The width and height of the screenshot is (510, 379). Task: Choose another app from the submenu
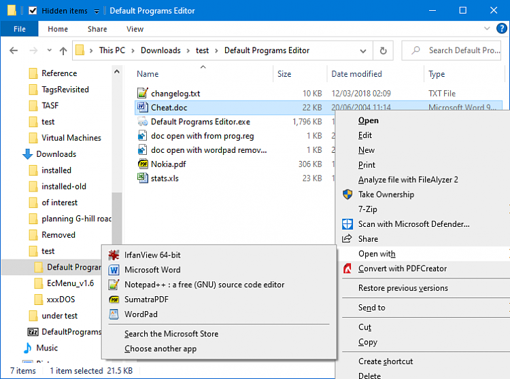coord(160,349)
